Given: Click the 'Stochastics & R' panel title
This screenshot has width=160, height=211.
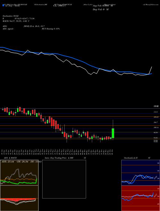Looking at the screenshot, I should click(x=131, y=158).
